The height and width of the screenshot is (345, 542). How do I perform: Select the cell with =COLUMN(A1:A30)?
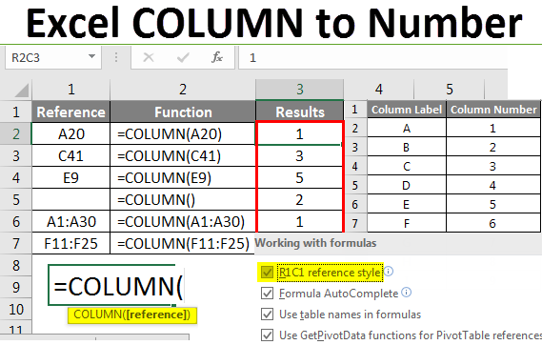[x=183, y=222]
